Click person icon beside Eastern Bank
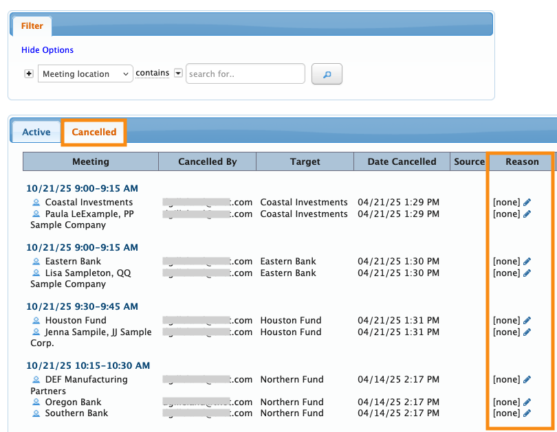557x432 pixels. coord(36,262)
